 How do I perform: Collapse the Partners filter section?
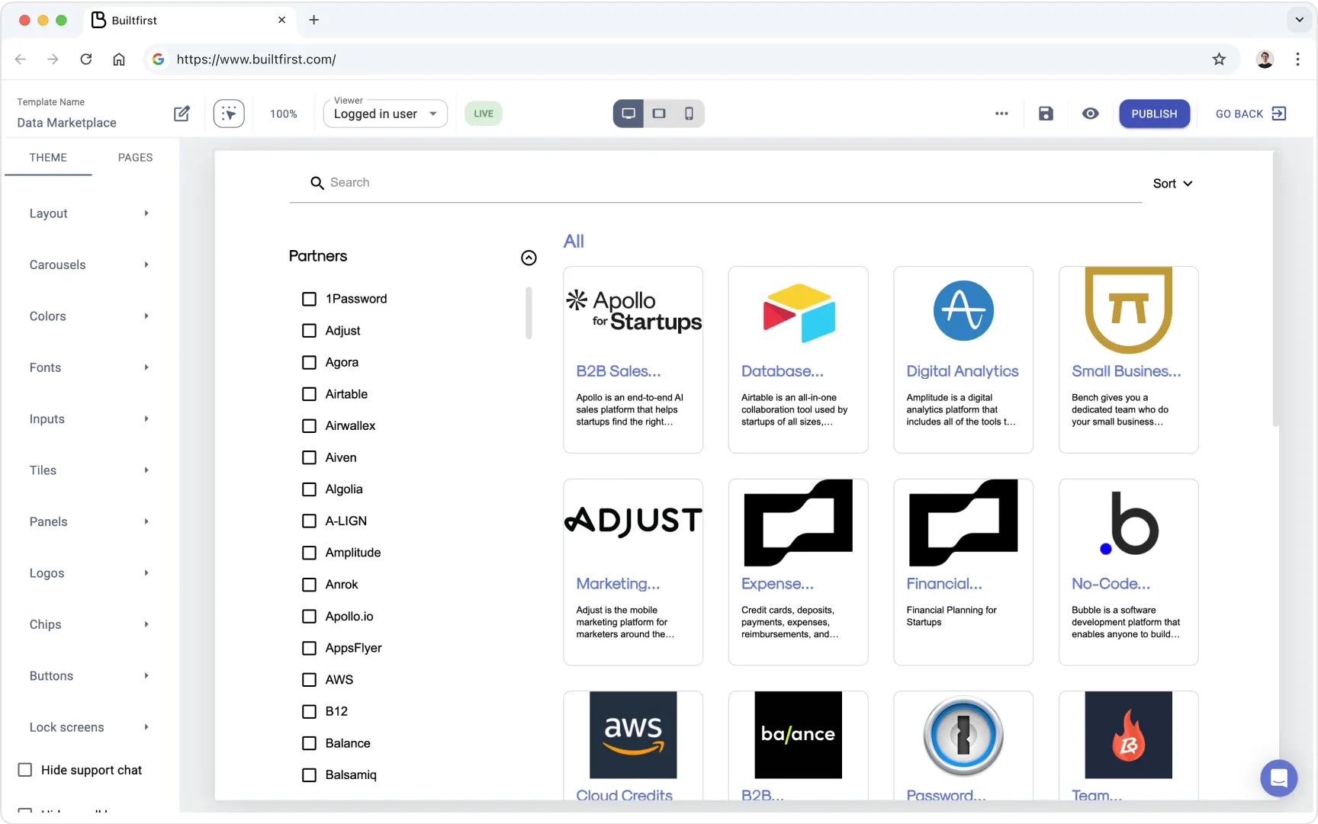[x=529, y=258]
